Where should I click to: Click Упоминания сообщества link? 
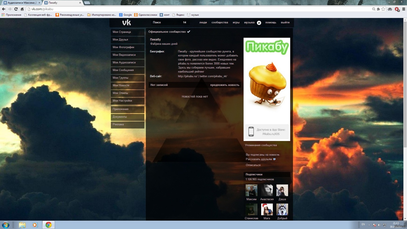(x=261, y=145)
